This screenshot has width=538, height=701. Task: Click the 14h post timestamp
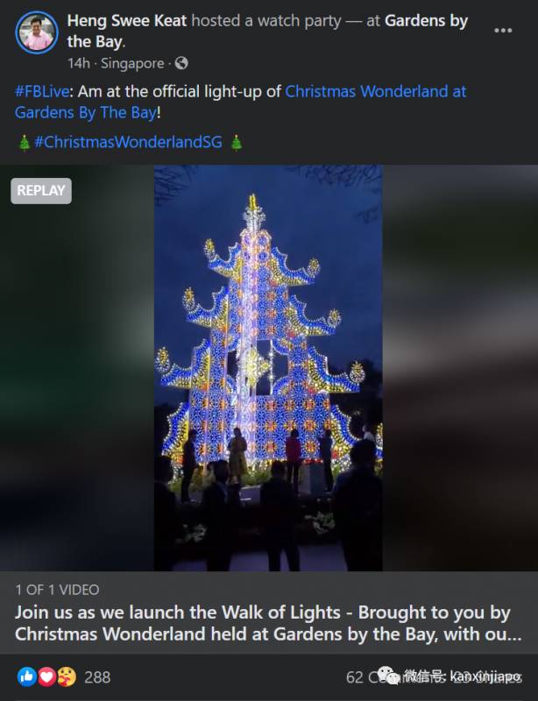(78, 63)
